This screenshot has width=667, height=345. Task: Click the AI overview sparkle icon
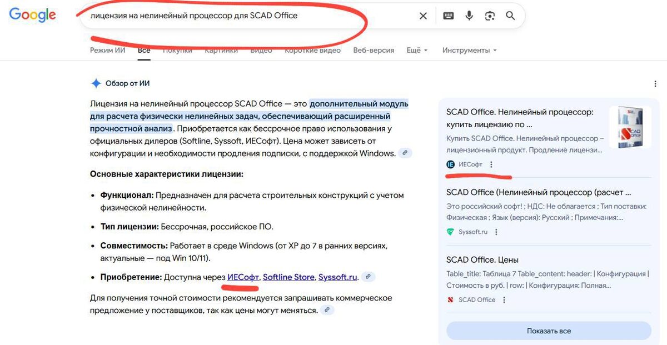pos(96,83)
